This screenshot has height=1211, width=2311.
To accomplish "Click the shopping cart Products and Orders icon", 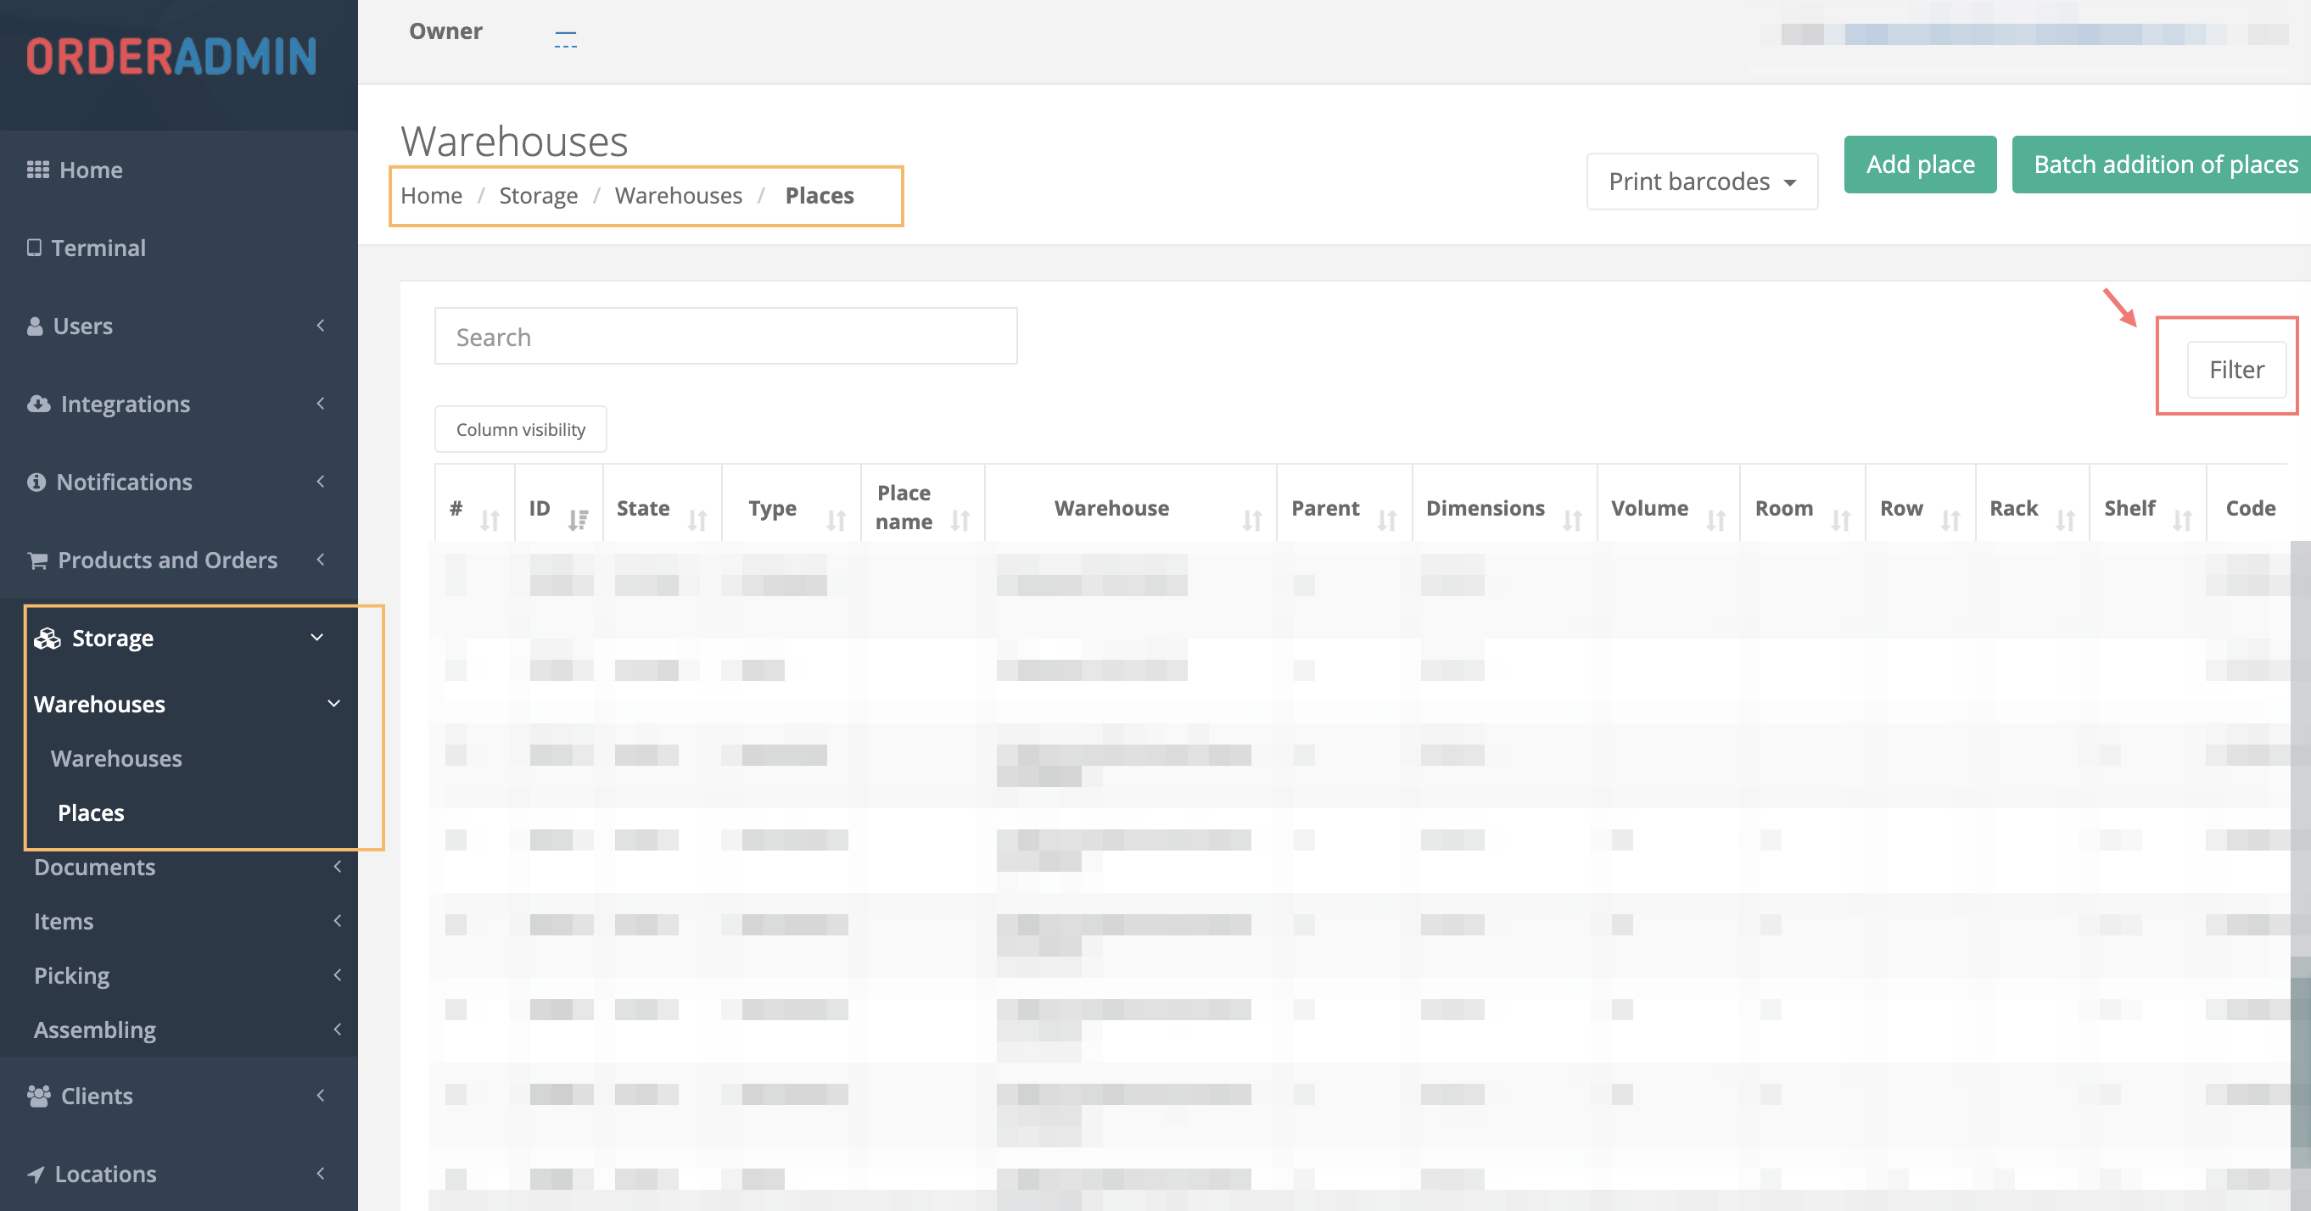I will (x=37, y=560).
